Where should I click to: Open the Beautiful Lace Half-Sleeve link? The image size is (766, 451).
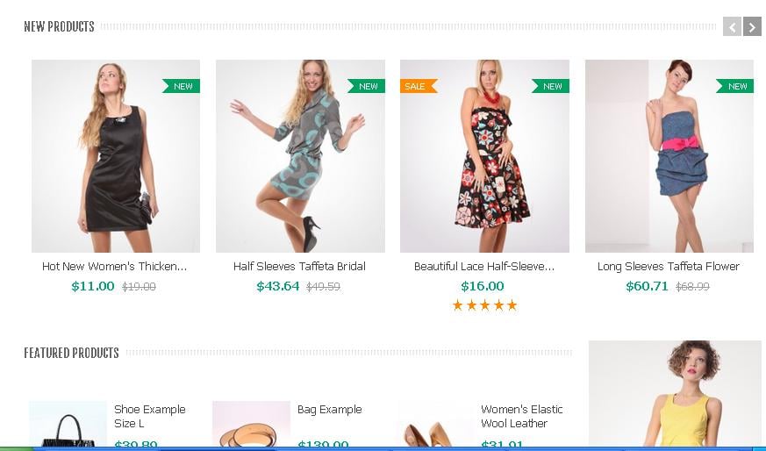pyautogui.click(x=484, y=267)
